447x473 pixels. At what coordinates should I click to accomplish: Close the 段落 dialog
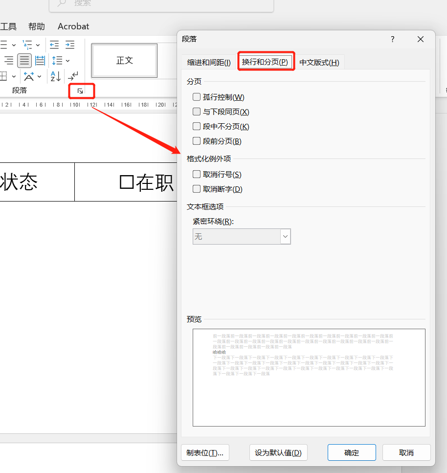pyautogui.click(x=421, y=39)
